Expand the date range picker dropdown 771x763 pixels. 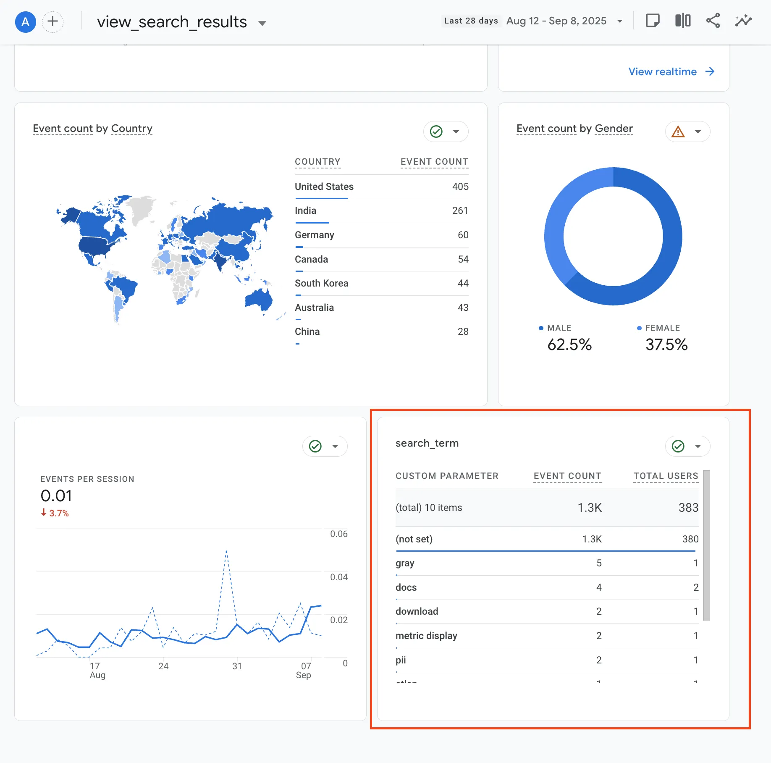[x=619, y=21]
